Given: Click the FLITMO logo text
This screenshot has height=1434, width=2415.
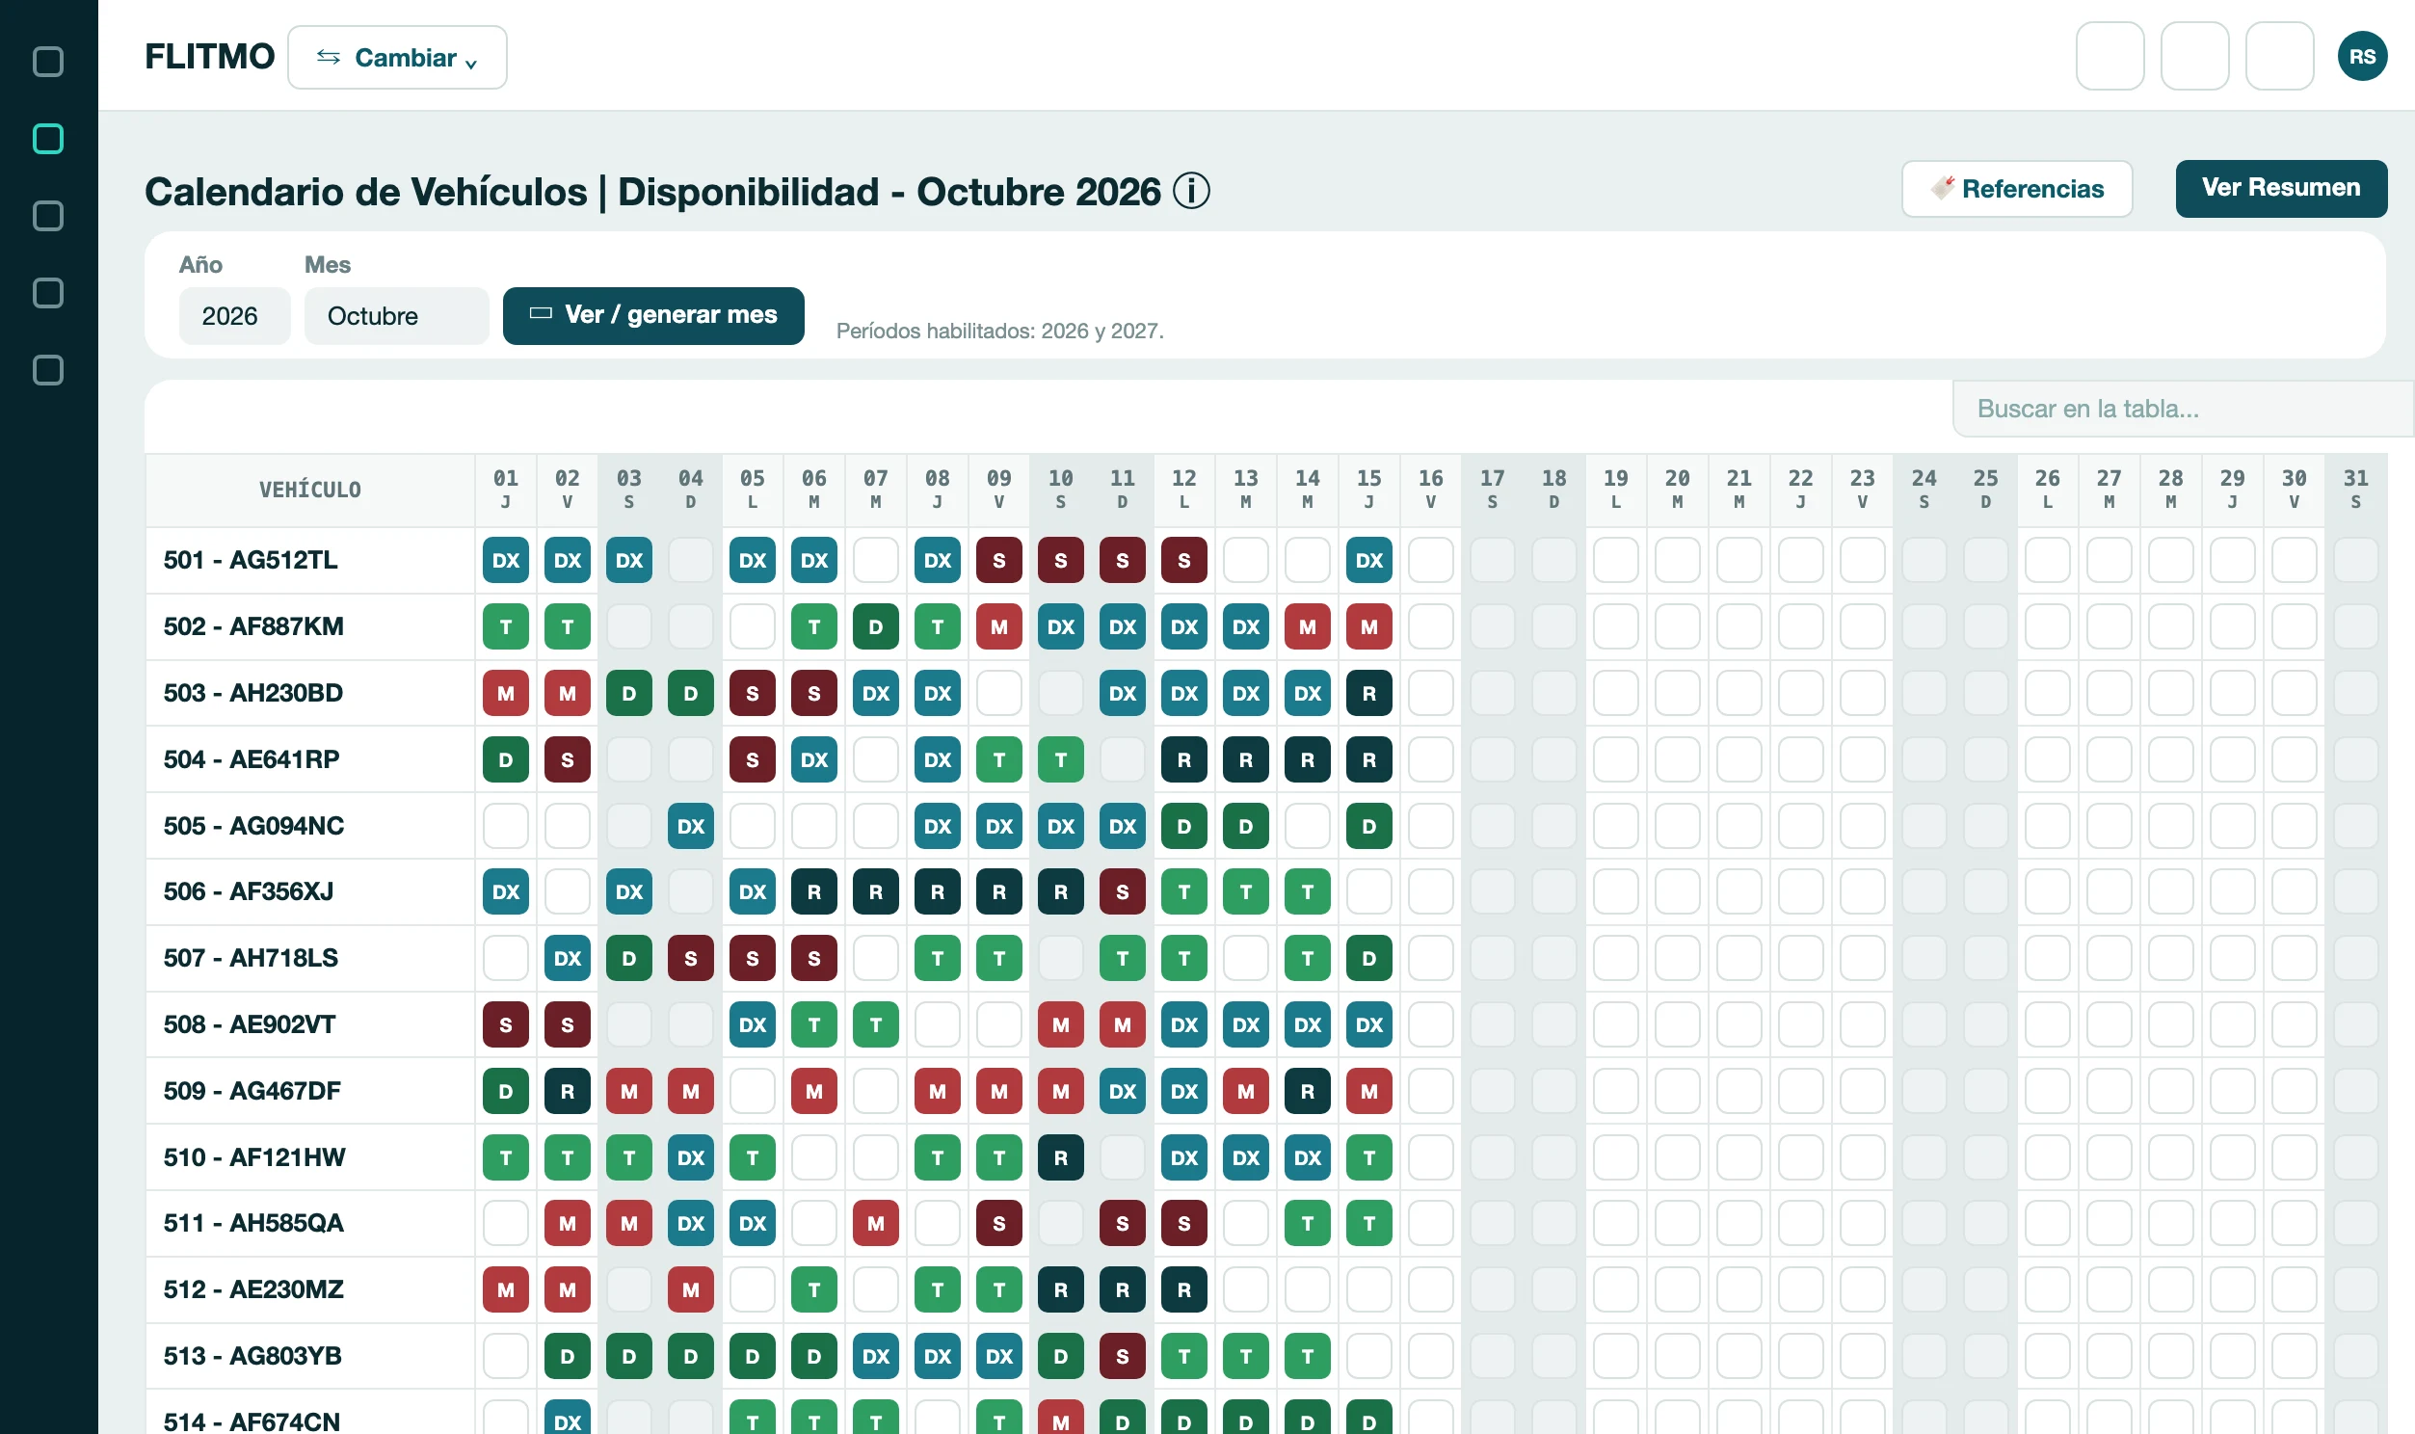Looking at the screenshot, I should (x=210, y=57).
